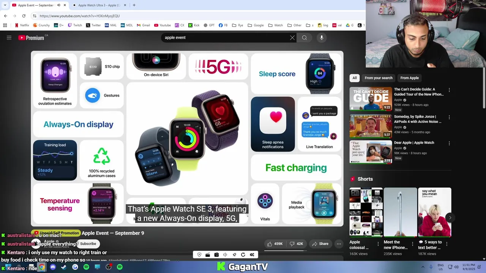Click the search magnifier button

[305, 38]
